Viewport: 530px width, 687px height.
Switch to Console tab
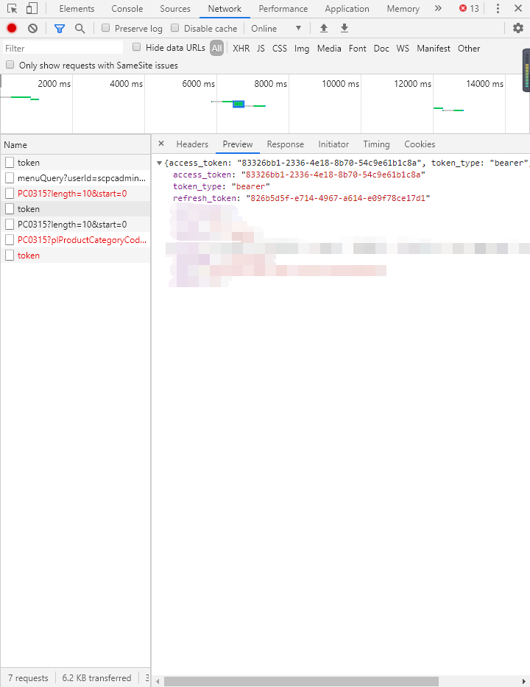(127, 9)
